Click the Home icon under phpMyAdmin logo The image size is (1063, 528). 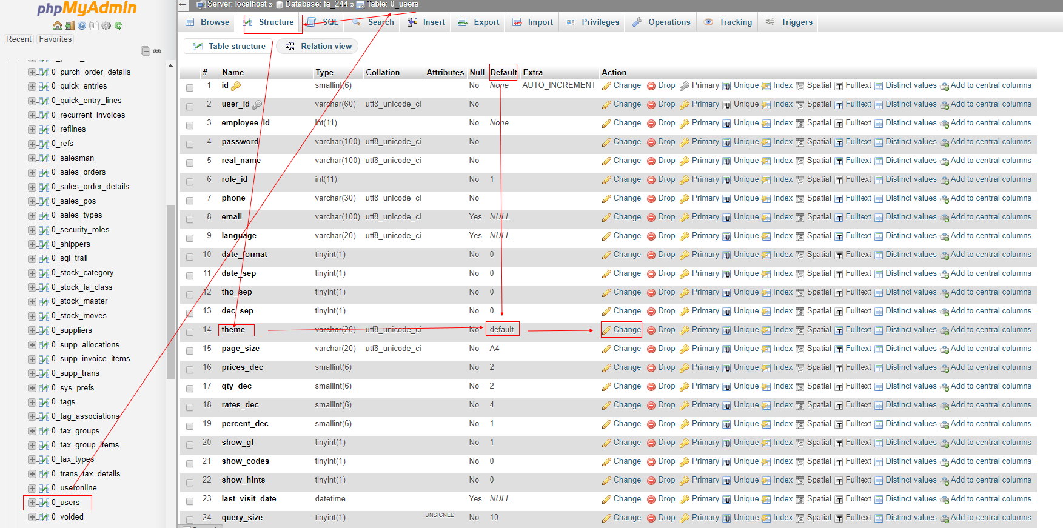click(58, 25)
